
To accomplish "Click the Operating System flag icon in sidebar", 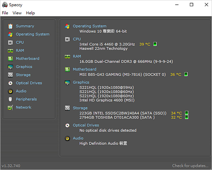I will coord(10,34).
